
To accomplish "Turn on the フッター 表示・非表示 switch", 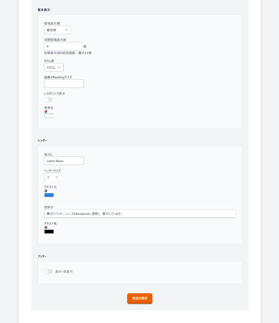I will point(48,271).
